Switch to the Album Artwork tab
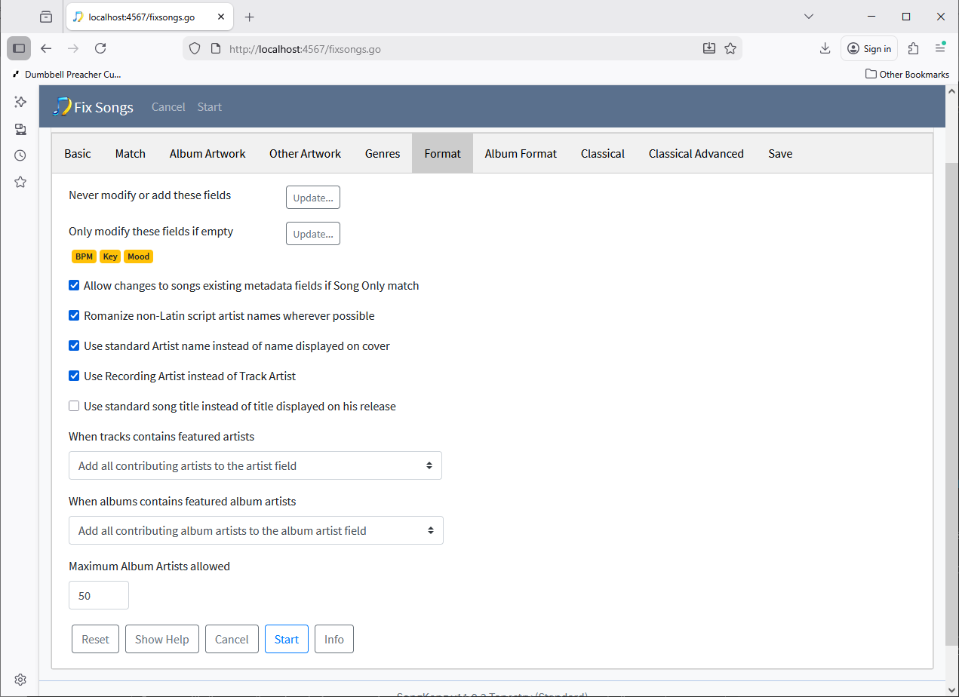 tap(207, 154)
